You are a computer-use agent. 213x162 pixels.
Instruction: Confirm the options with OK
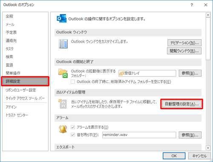pos(174,156)
